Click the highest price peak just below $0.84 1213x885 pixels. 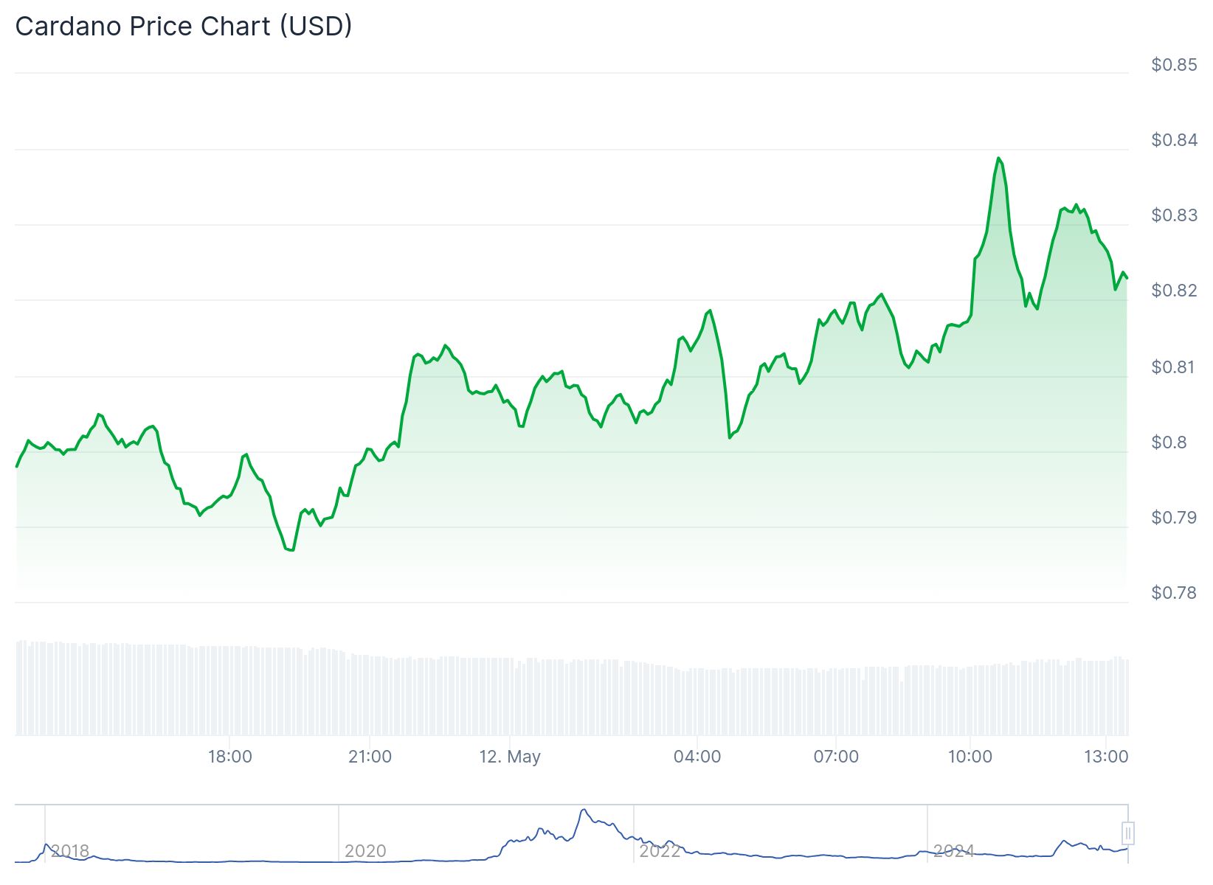(x=998, y=158)
